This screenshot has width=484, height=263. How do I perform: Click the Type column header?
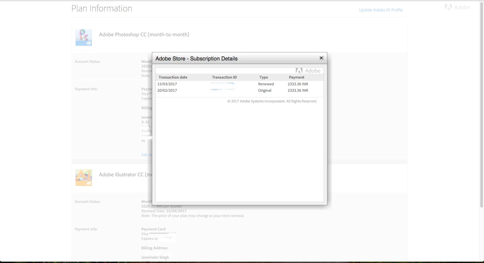coord(264,77)
